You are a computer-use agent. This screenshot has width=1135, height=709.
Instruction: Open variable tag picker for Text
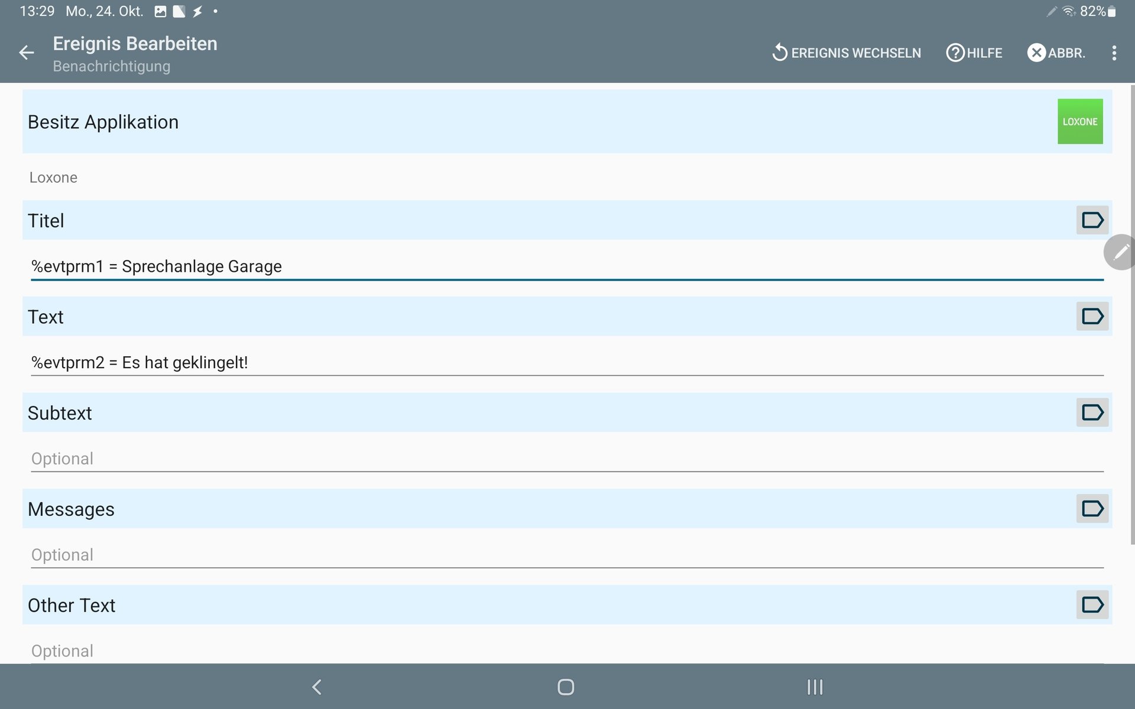coord(1092,317)
